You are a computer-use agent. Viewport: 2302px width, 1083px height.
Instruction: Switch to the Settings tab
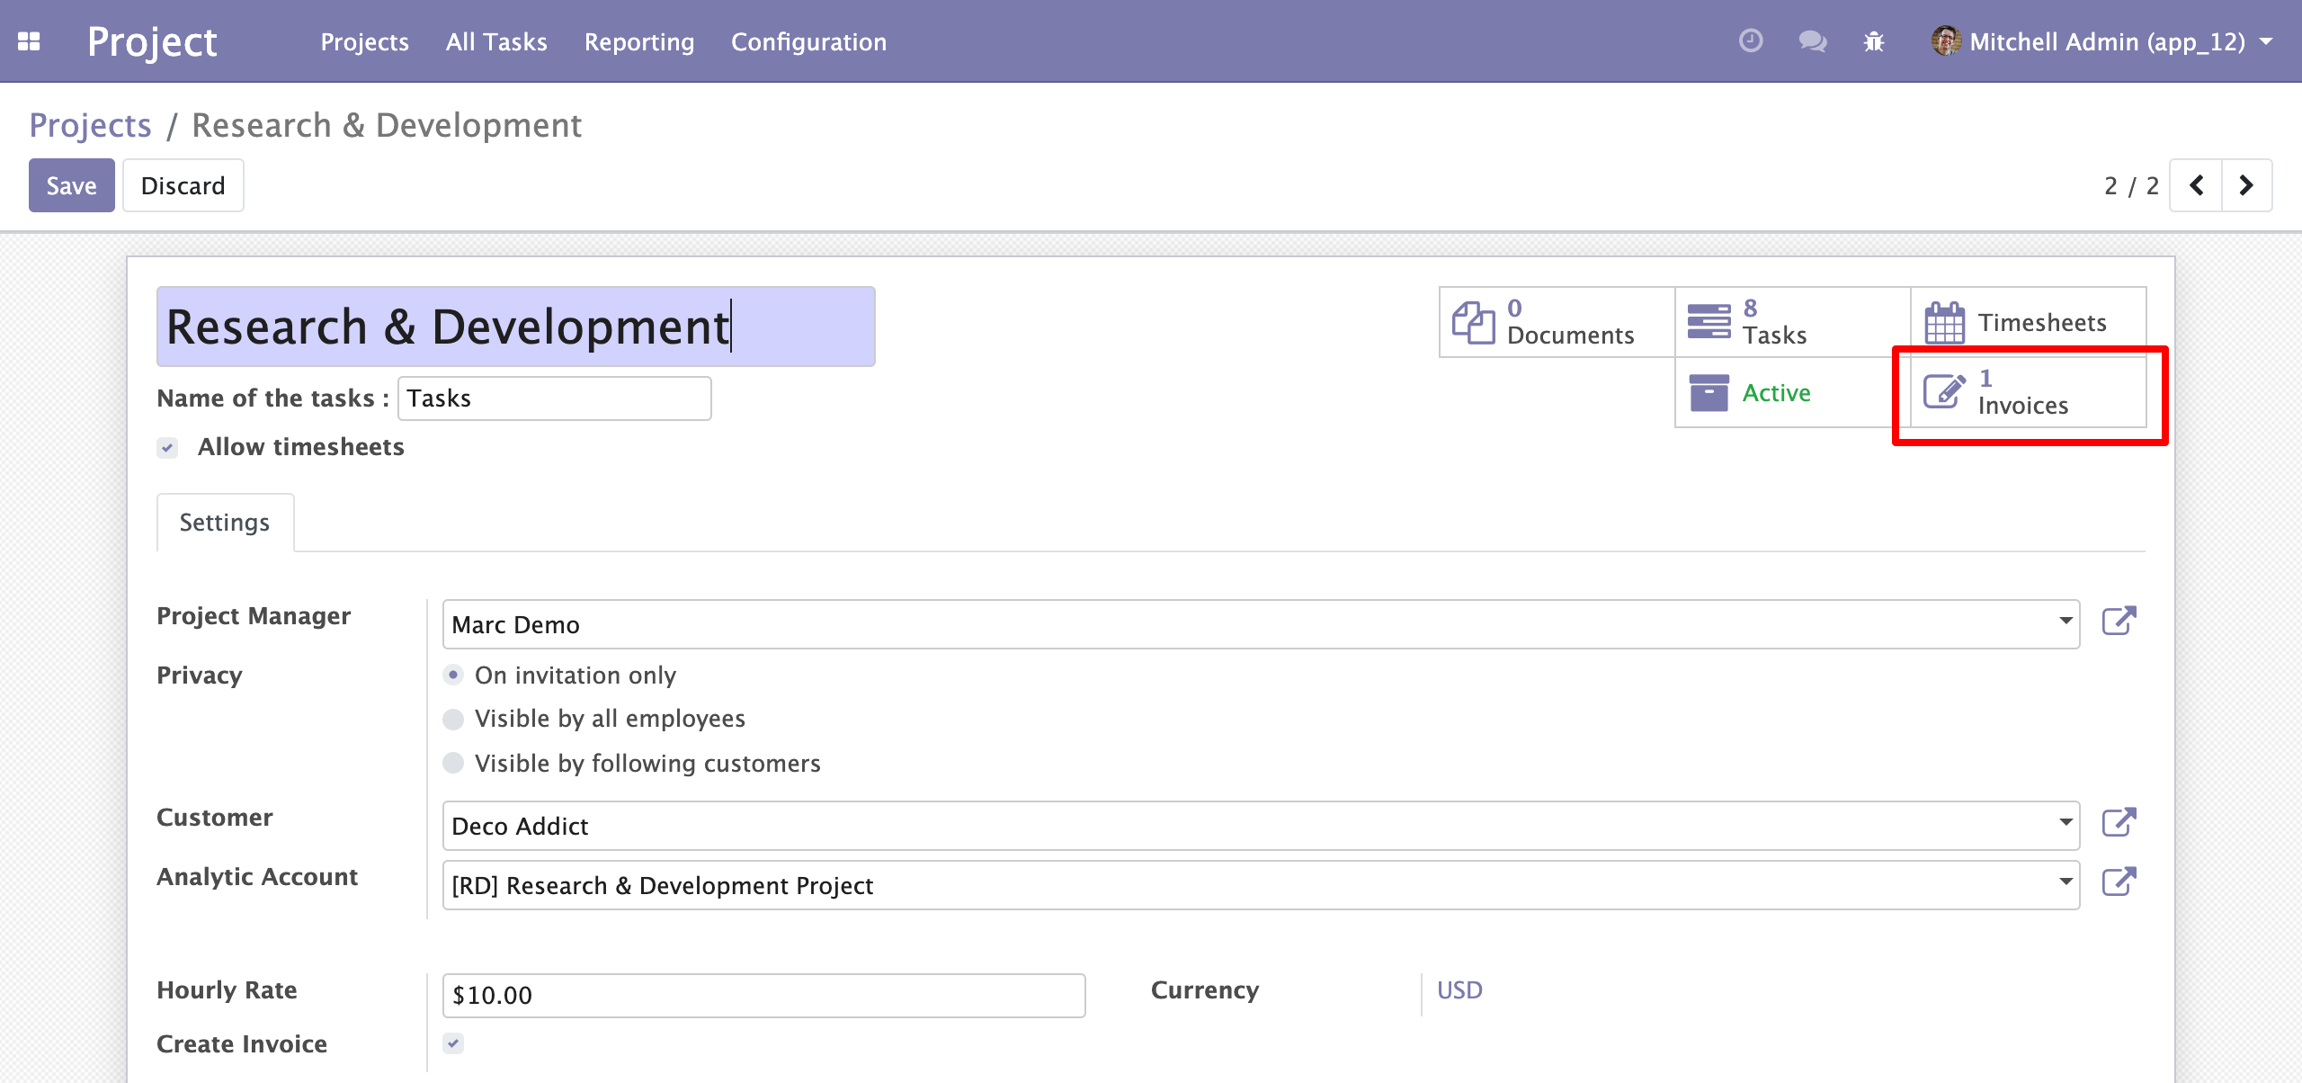click(x=225, y=523)
